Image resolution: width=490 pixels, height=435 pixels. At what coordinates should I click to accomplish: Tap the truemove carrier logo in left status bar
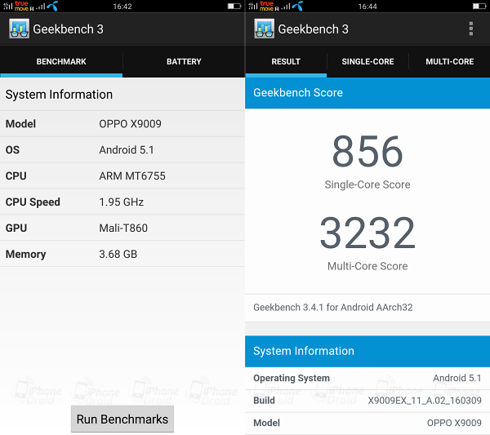coord(21,6)
